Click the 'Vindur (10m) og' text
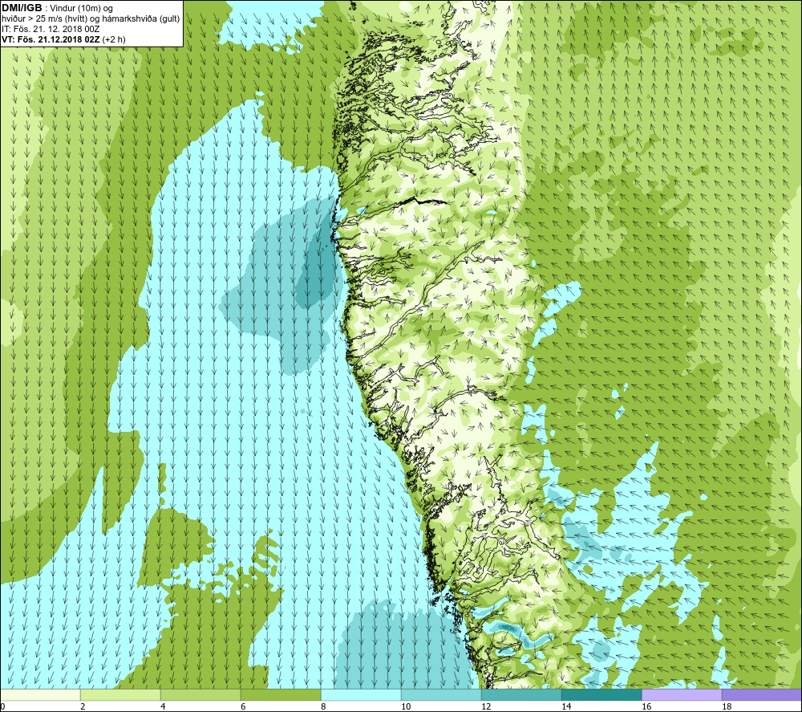The height and width of the screenshot is (712, 802). (82, 8)
